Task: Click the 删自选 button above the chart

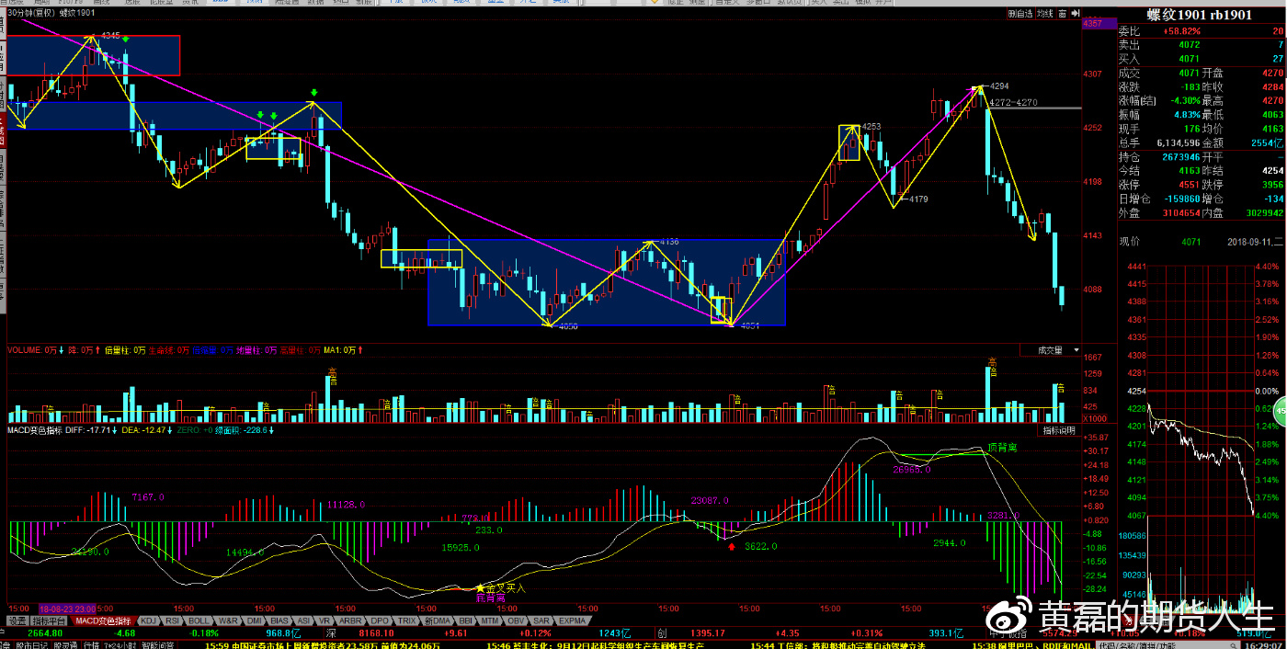Action: point(1019,14)
